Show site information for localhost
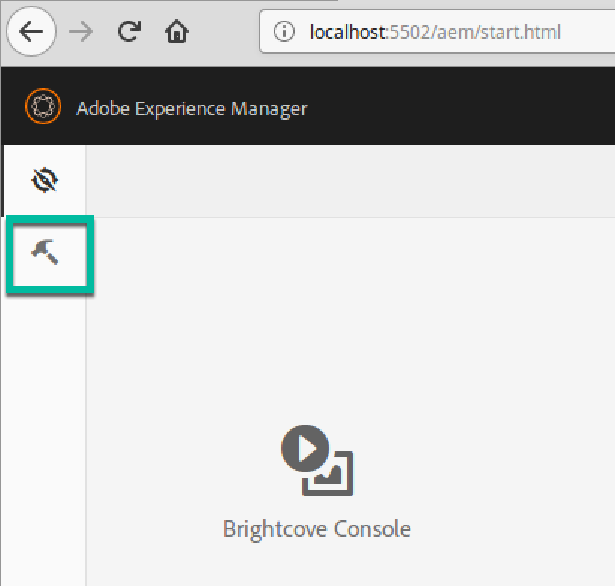The image size is (615, 586). pyautogui.click(x=284, y=32)
